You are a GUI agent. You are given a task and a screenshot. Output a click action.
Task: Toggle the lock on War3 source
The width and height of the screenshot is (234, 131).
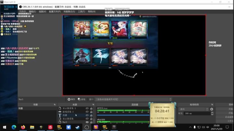(91, 122)
